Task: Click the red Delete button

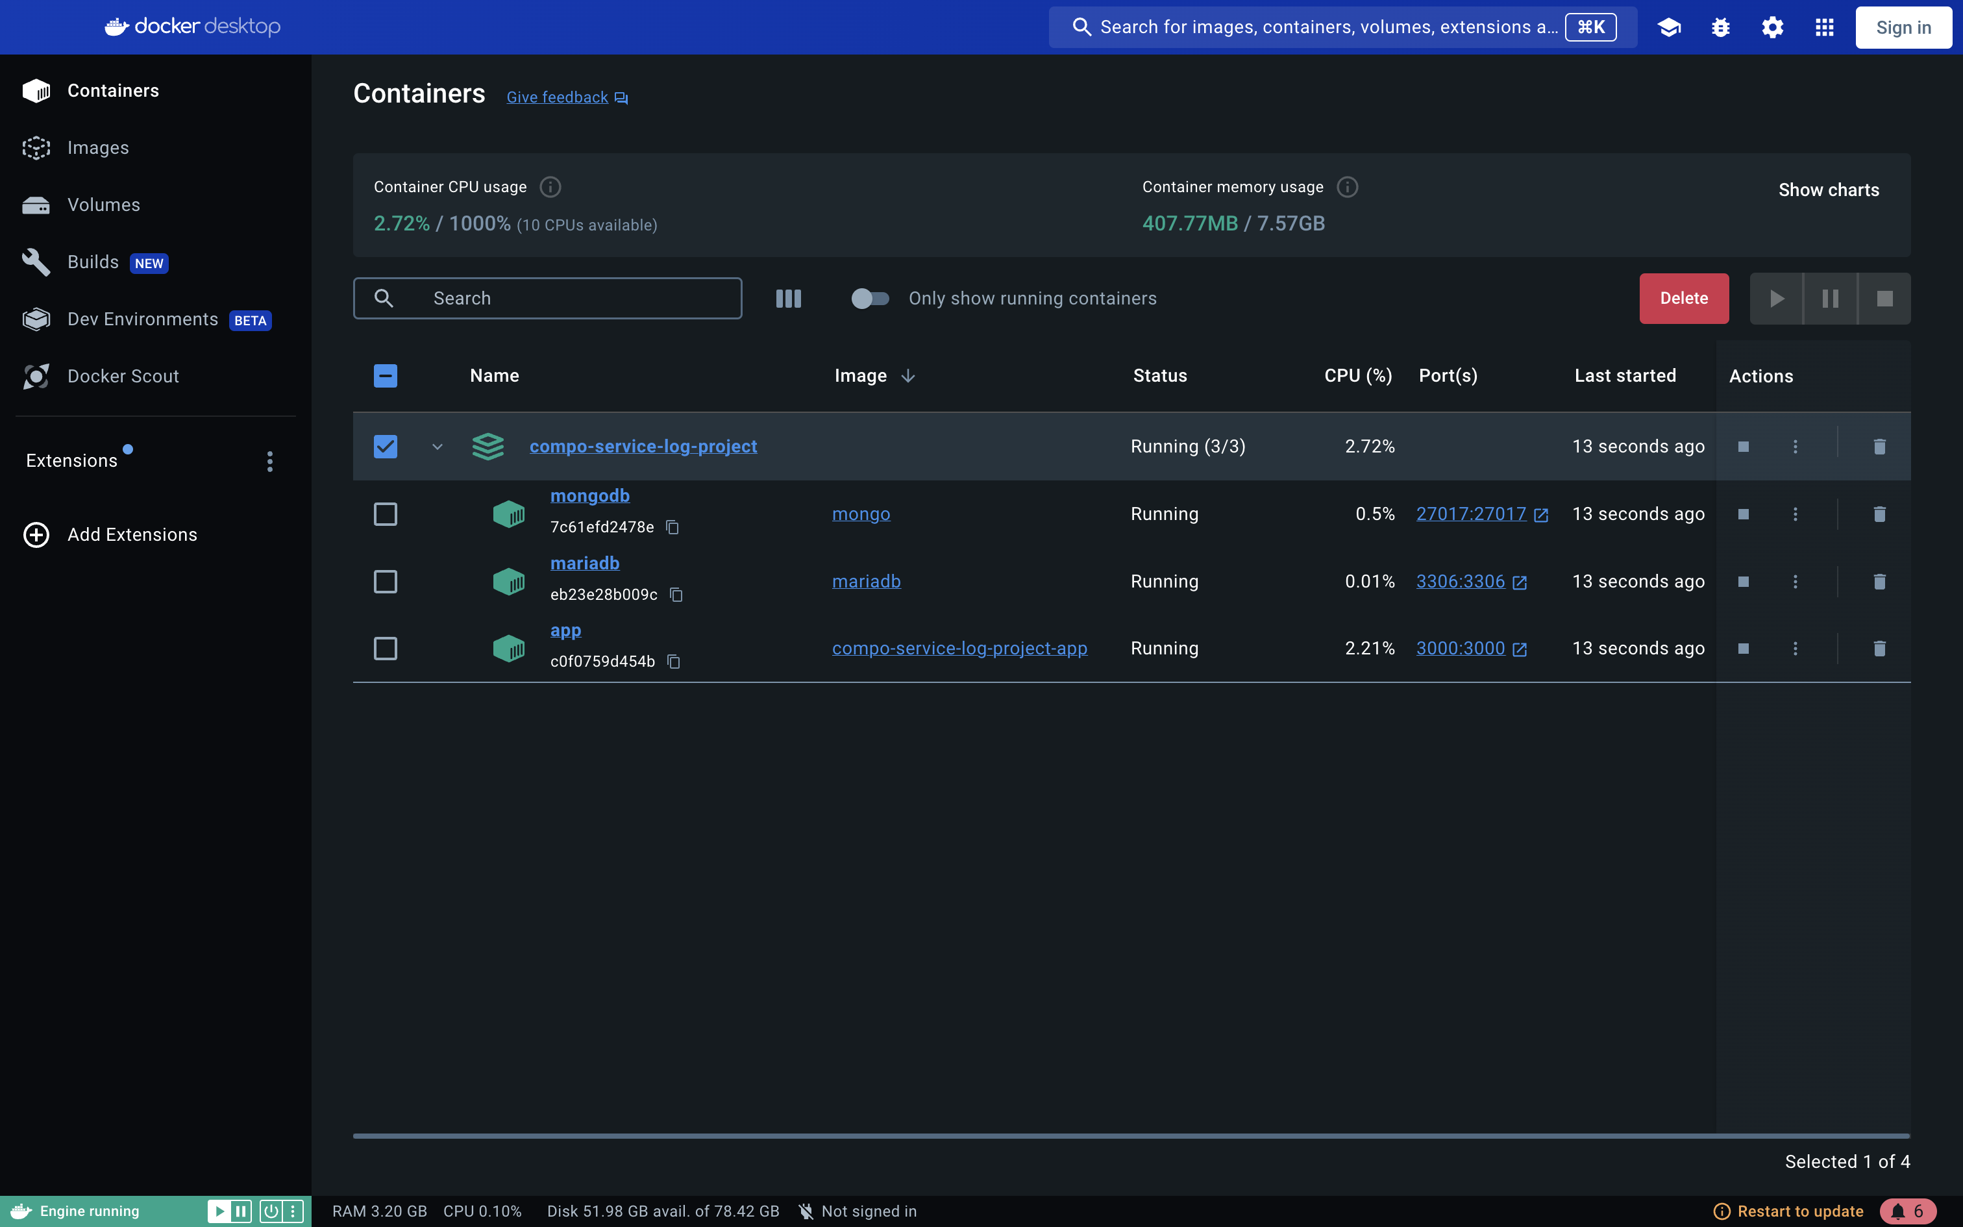Action: point(1684,299)
